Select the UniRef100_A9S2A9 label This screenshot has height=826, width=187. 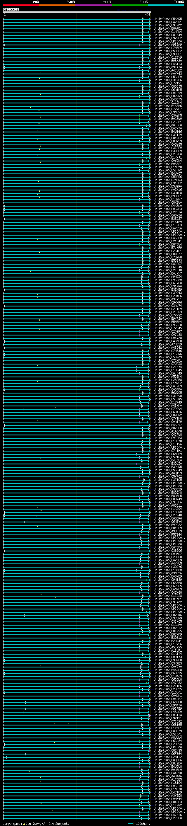(168, 45)
